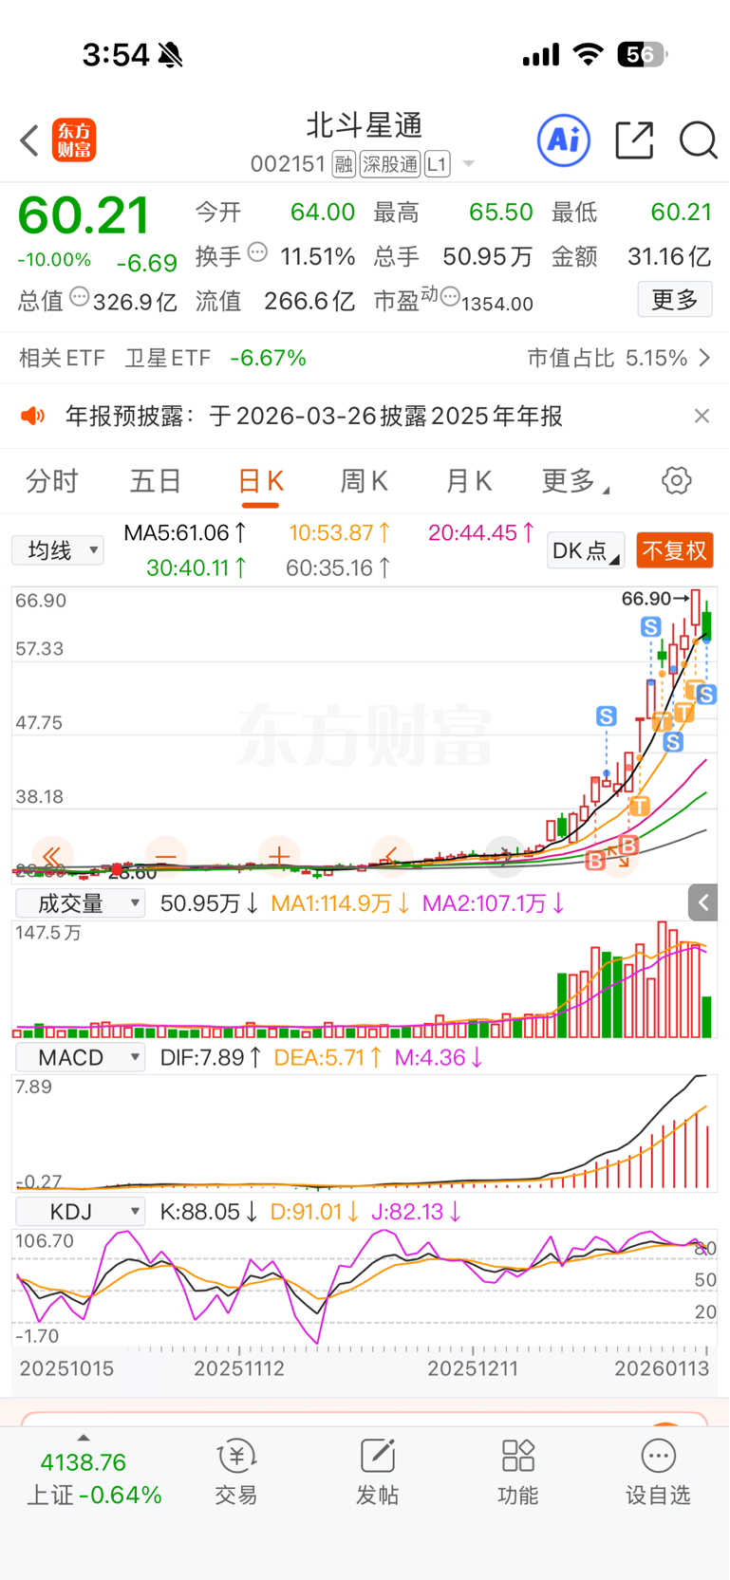Tap the 金额 31.16亿 value

point(668,256)
